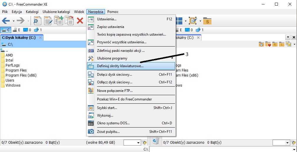Screen dimensions: 297x152
Task: Open the back arrow history dropdown
Action: click(14, 21)
